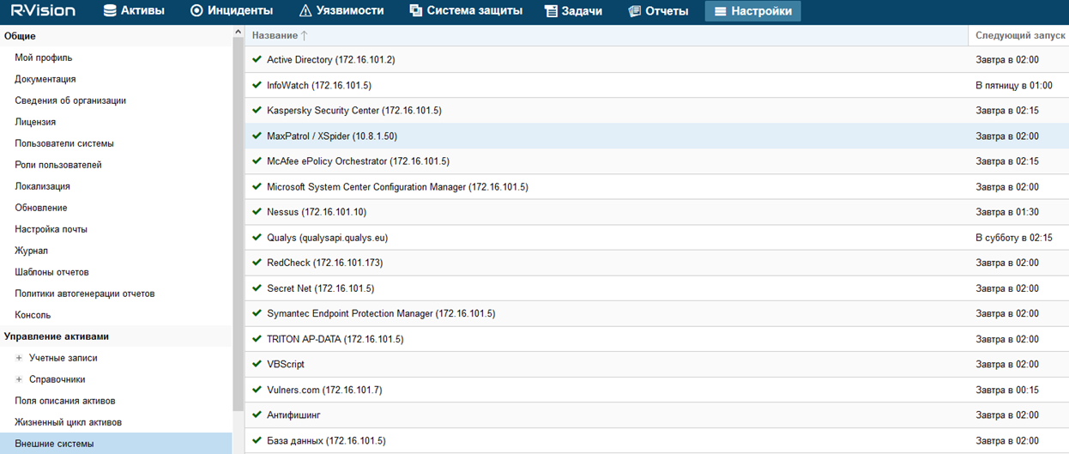1069x454 pixels.
Task: Expand the Учетные записи tree node
Action: click(19, 358)
